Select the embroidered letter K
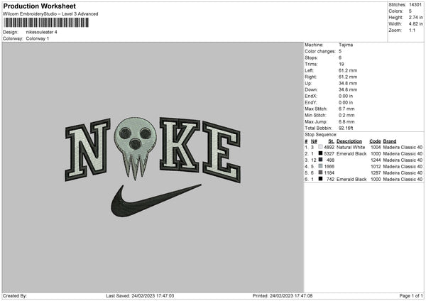The image size is (426, 301). point(180,145)
